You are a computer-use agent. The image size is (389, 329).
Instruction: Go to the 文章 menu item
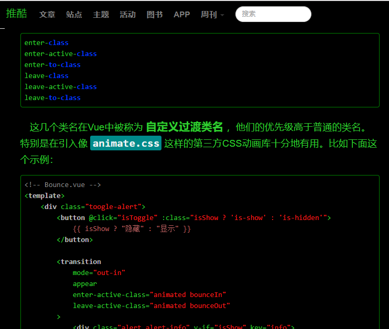(x=47, y=14)
